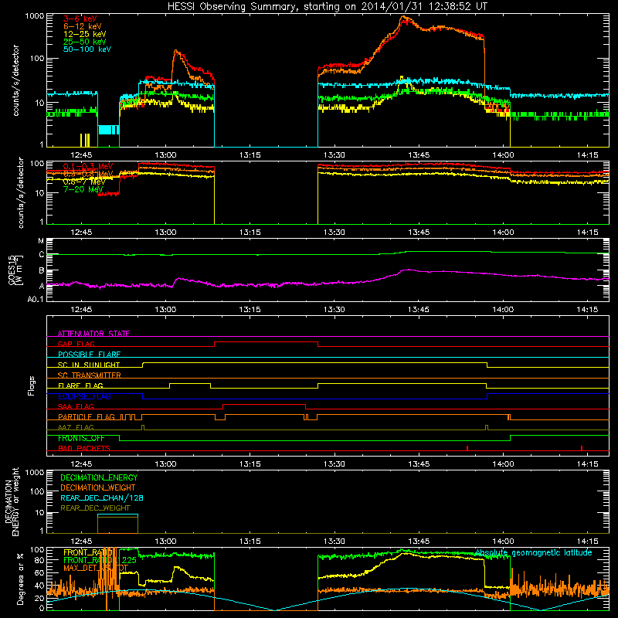Screen dimensions: 618x618
Task: Click the Absolute geomagnetic latitude label
Action: point(533,552)
